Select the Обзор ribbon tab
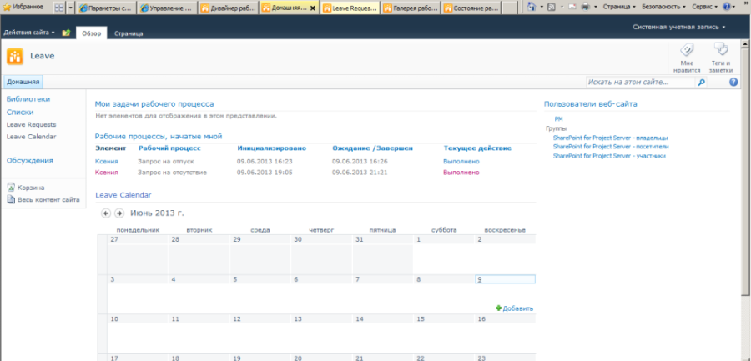The width and height of the screenshot is (751, 361). (91, 33)
